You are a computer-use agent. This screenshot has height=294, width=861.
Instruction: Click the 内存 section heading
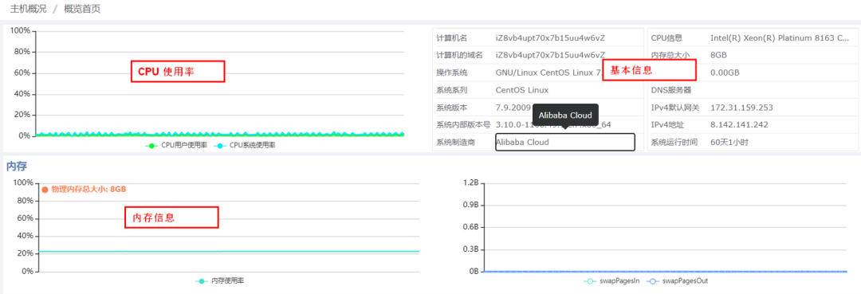click(17, 166)
